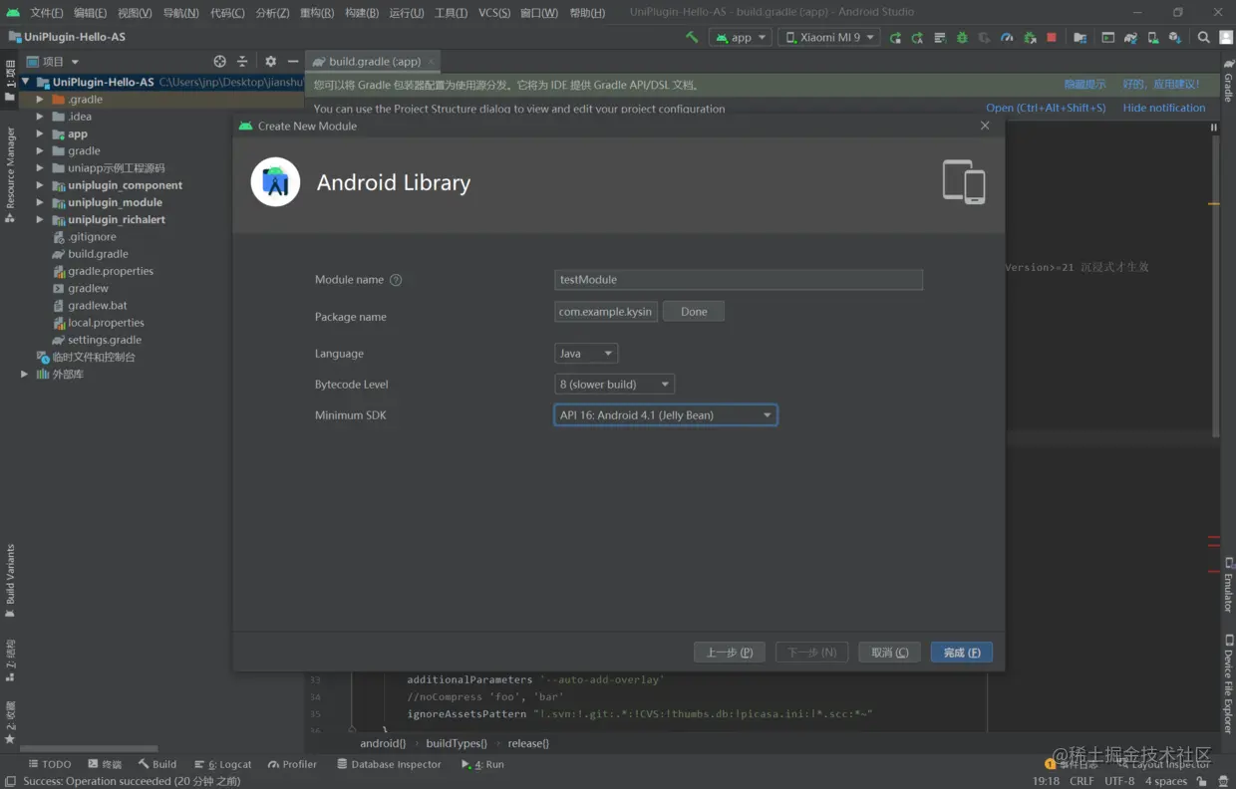1236x789 pixels.
Task: Click the Done button beside package name
Action: tap(694, 312)
